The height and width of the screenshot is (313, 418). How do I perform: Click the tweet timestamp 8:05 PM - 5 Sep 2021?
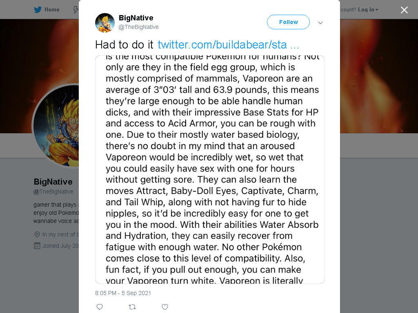point(123,293)
